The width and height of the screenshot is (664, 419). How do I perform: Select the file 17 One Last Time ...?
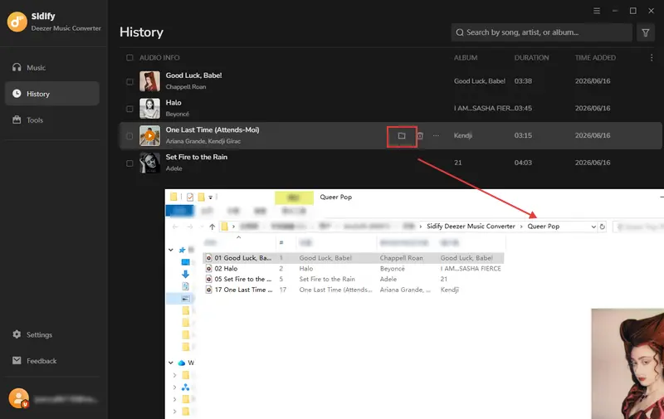240,290
